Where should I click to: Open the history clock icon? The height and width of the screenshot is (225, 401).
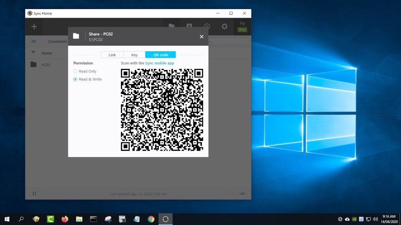(207, 26)
